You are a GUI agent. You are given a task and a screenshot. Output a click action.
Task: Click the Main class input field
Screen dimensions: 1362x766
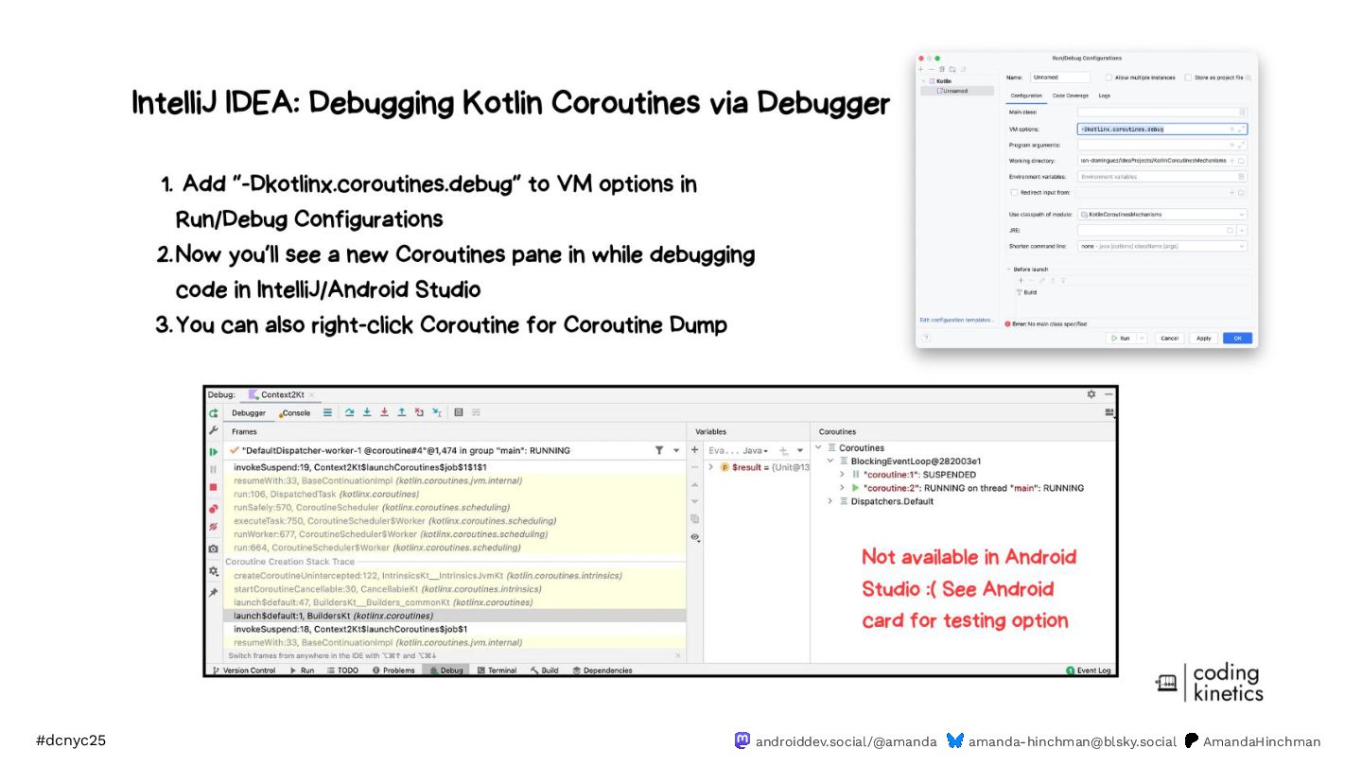coord(1161,112)
